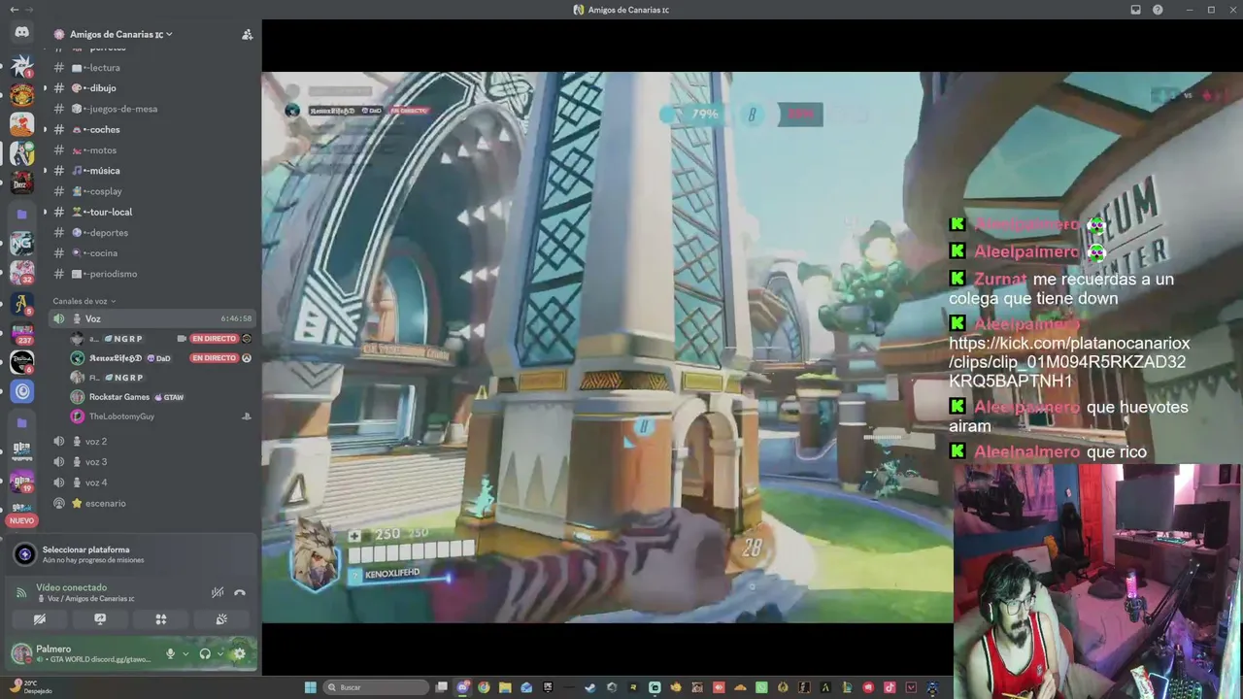Screen dimensions: 1243x699
Task: Toggle headphone deafen in user panel
Action: 205,653
